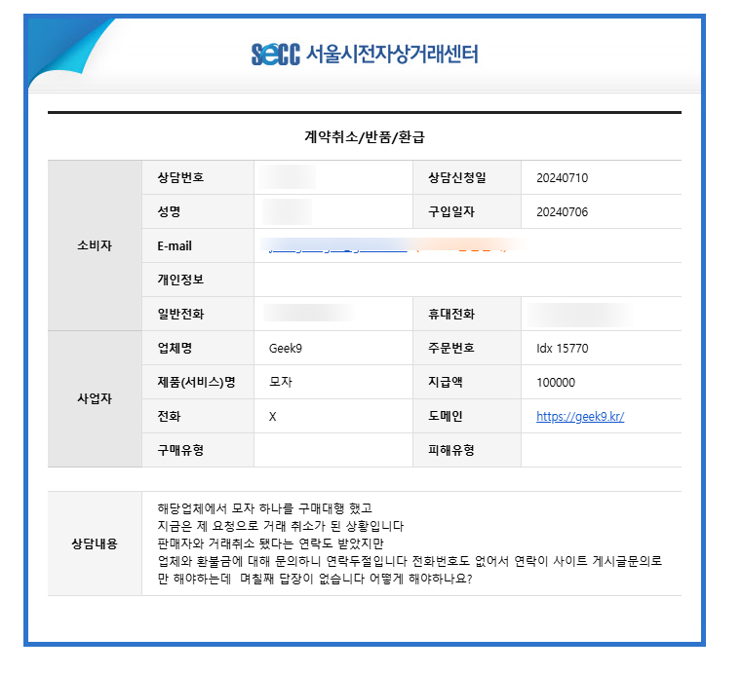
Task: Select the X phone value
Action: point(273,417)
